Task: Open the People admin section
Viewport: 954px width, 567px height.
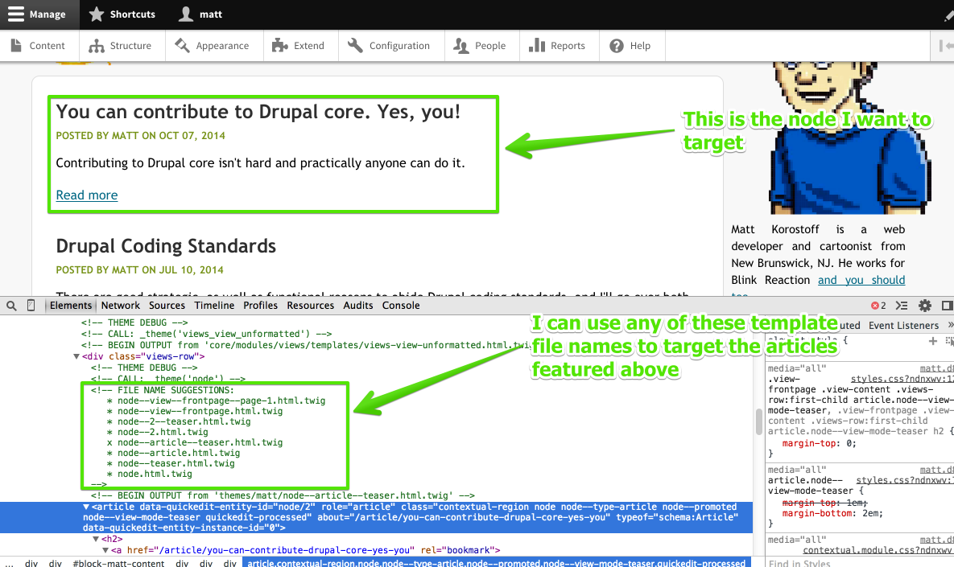Action: click(480, 46)
